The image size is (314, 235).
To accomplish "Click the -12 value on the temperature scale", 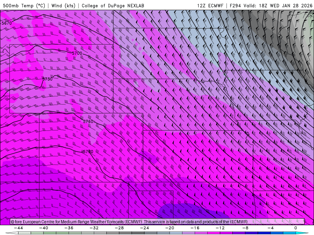I will [220, 228].
